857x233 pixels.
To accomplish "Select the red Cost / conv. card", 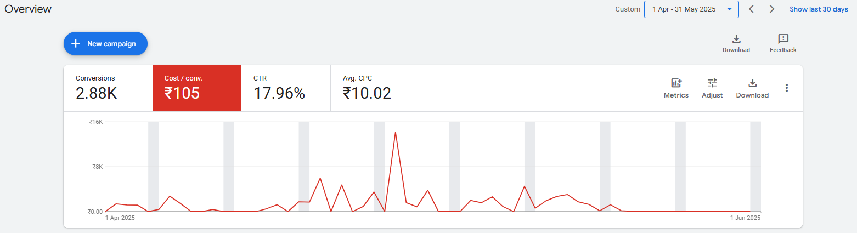I will [x=196, y=88].
